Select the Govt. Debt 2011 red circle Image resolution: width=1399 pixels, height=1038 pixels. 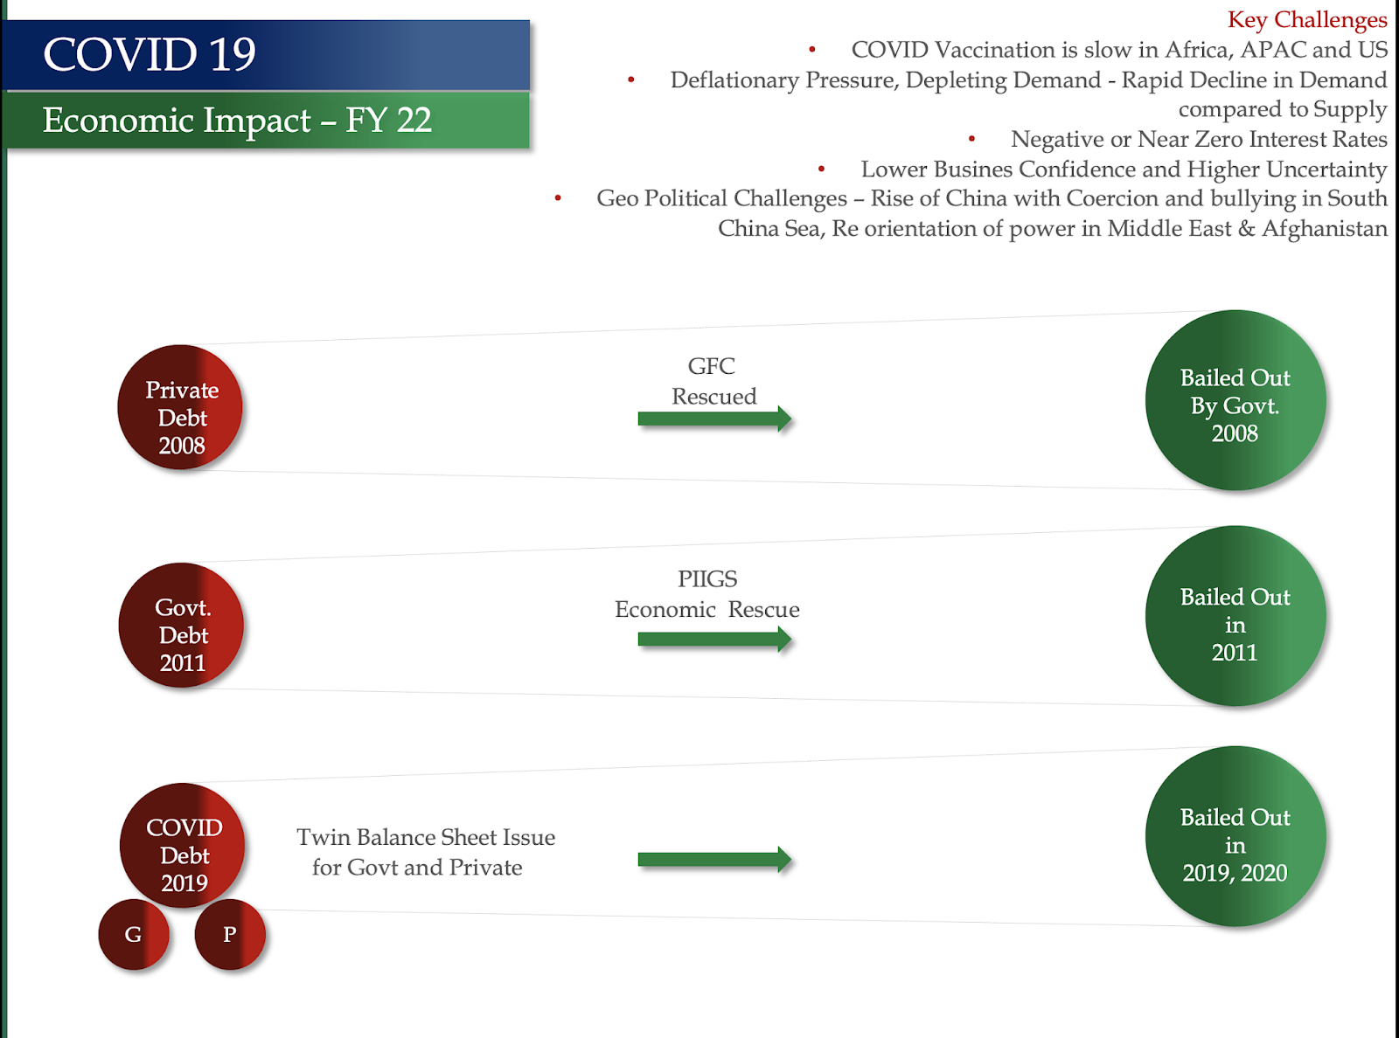[181, 625]
